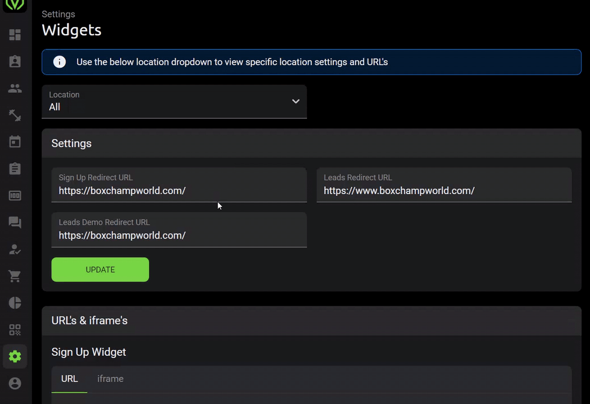
Task: Click the green logo at top of sidebar
Action: pyautogui.click(x=15, y=5)
